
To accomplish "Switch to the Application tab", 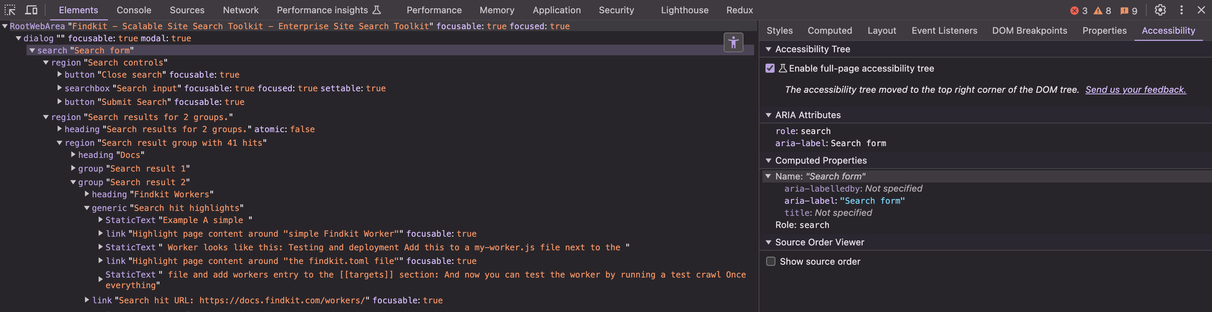I will click(x=557, y=10).
